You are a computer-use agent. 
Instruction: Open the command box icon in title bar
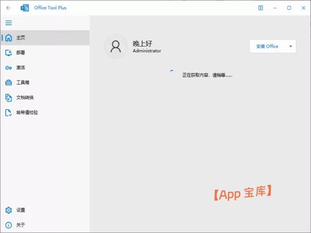[x=260, y=8]
